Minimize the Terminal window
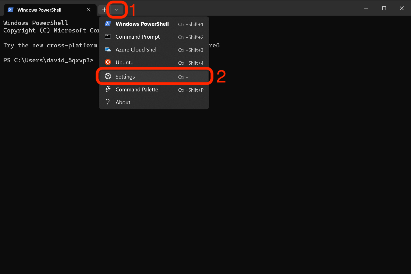Viewport: 411px width, 274px height. (x=366, y=8)
